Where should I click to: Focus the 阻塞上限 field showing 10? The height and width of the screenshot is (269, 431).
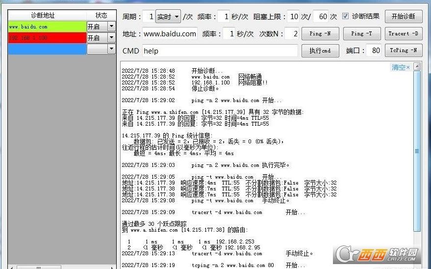click(x=294, y=17)
